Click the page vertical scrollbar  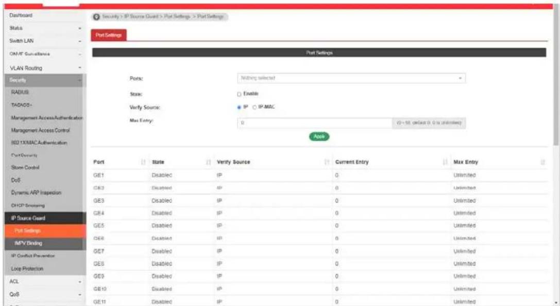[556, 77]
